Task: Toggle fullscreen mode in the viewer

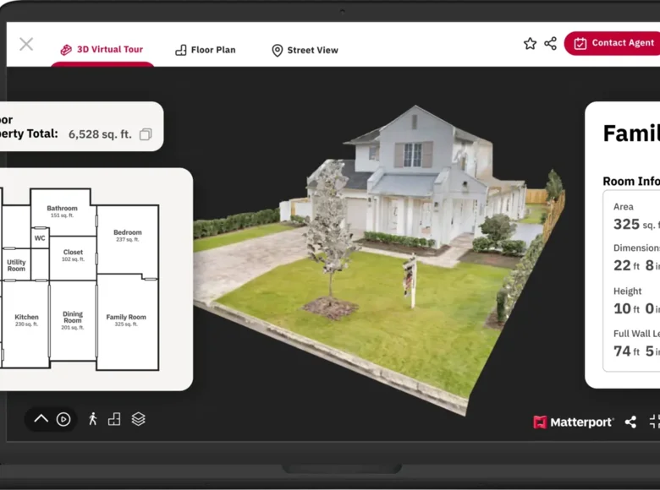Action: coord(654,422)
